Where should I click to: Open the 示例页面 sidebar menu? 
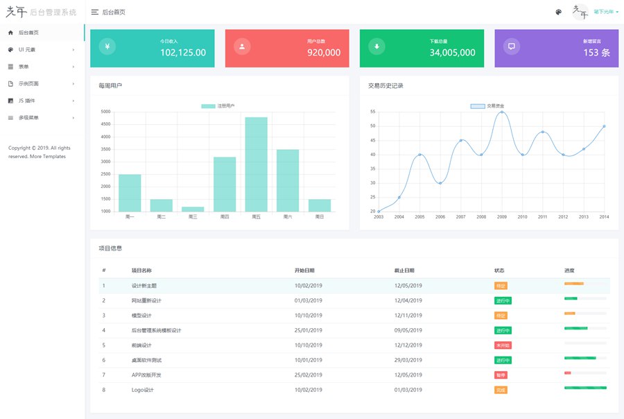coord(42,84)
